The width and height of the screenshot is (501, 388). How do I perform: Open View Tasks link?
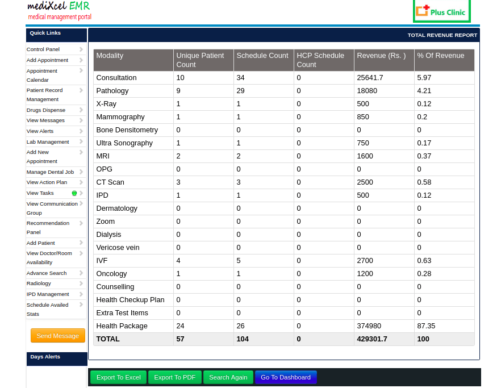tap(40, 193)
